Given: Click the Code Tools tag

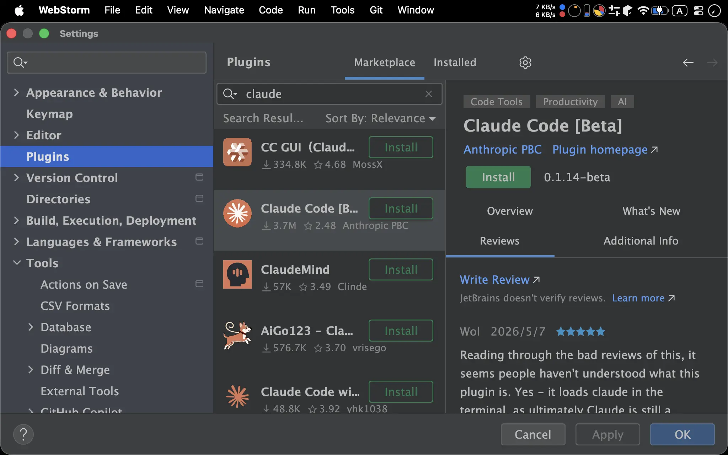Looking at the screenshot, I should [497, 102].
